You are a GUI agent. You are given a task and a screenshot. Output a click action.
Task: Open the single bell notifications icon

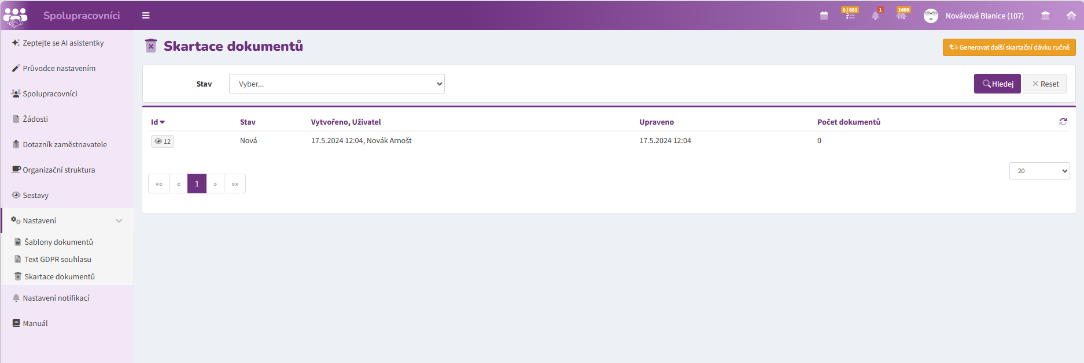pyautogui.click(x=875, y=16)
